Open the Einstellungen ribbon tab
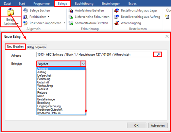Screen dimensions: 171x133 (x=111, y=3)
